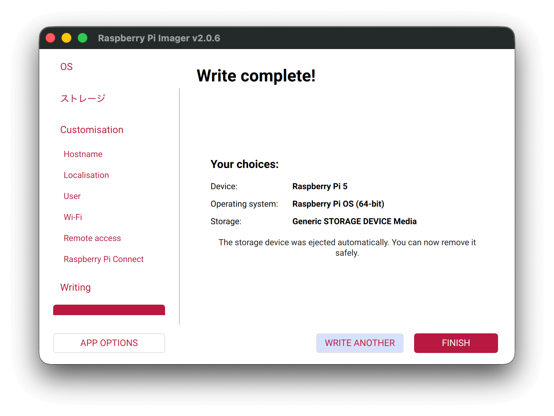The width and height of the screenshot is (554, 416).
Task: Select the Wi-Fi sidebar item
Action: pyautogui.click(x=73, y=217)
